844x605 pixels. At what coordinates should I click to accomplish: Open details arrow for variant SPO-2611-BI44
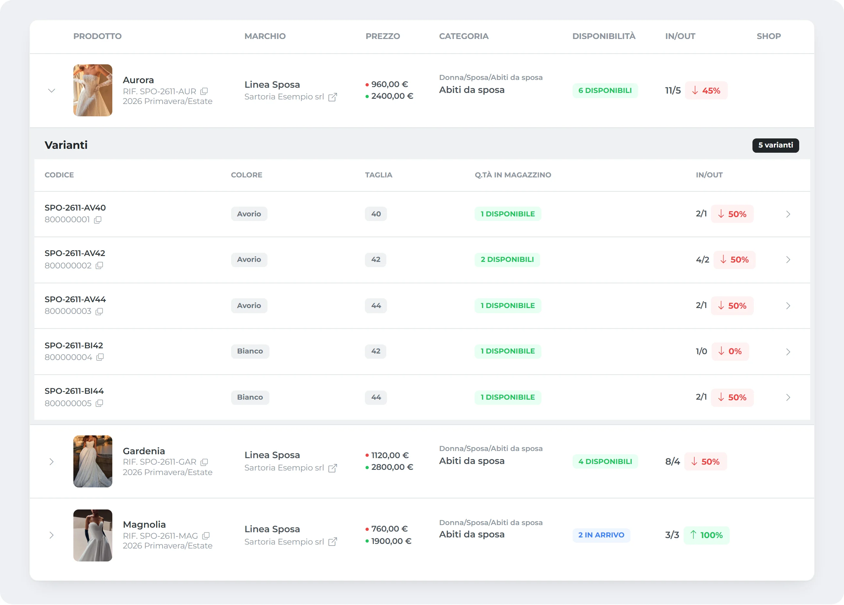coord(788,397)
